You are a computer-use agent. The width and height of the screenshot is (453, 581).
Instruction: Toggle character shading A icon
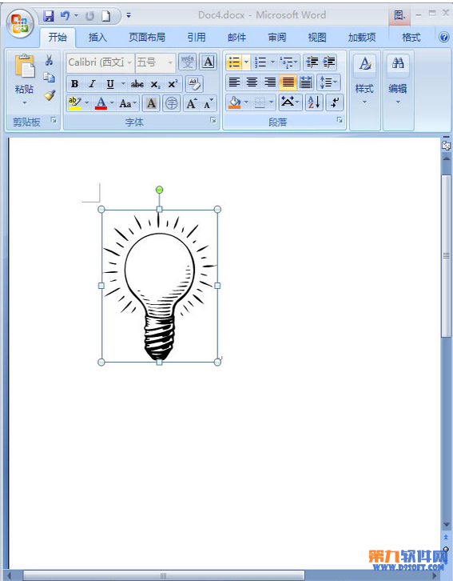pyautogui.click(x=151, y=103)
